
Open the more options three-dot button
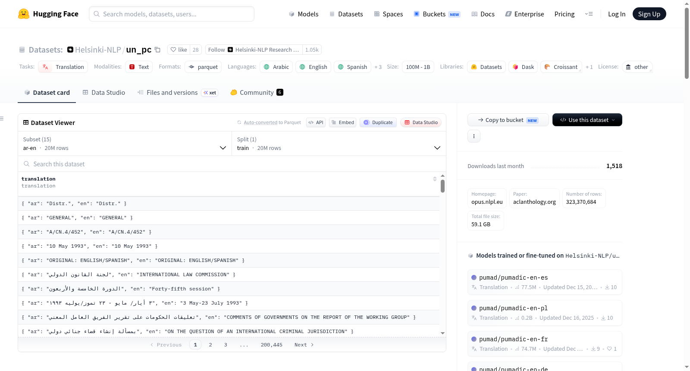[474, 136]
